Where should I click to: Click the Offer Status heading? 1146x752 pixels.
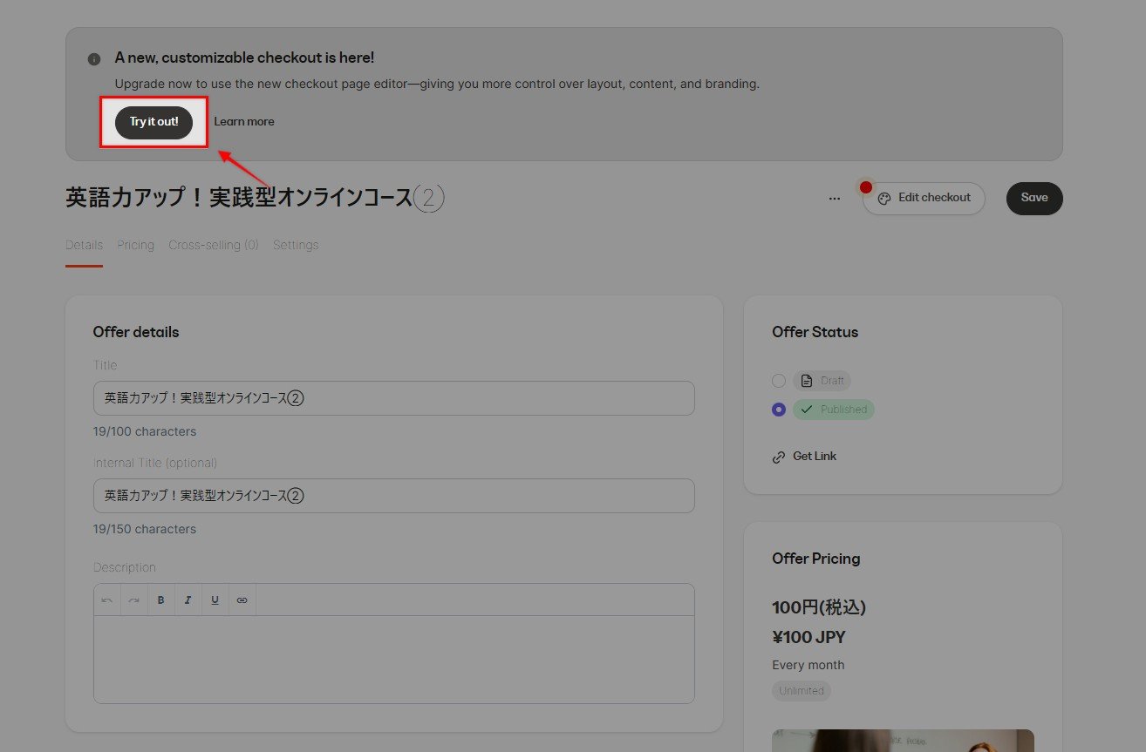[x=815, y=332]
